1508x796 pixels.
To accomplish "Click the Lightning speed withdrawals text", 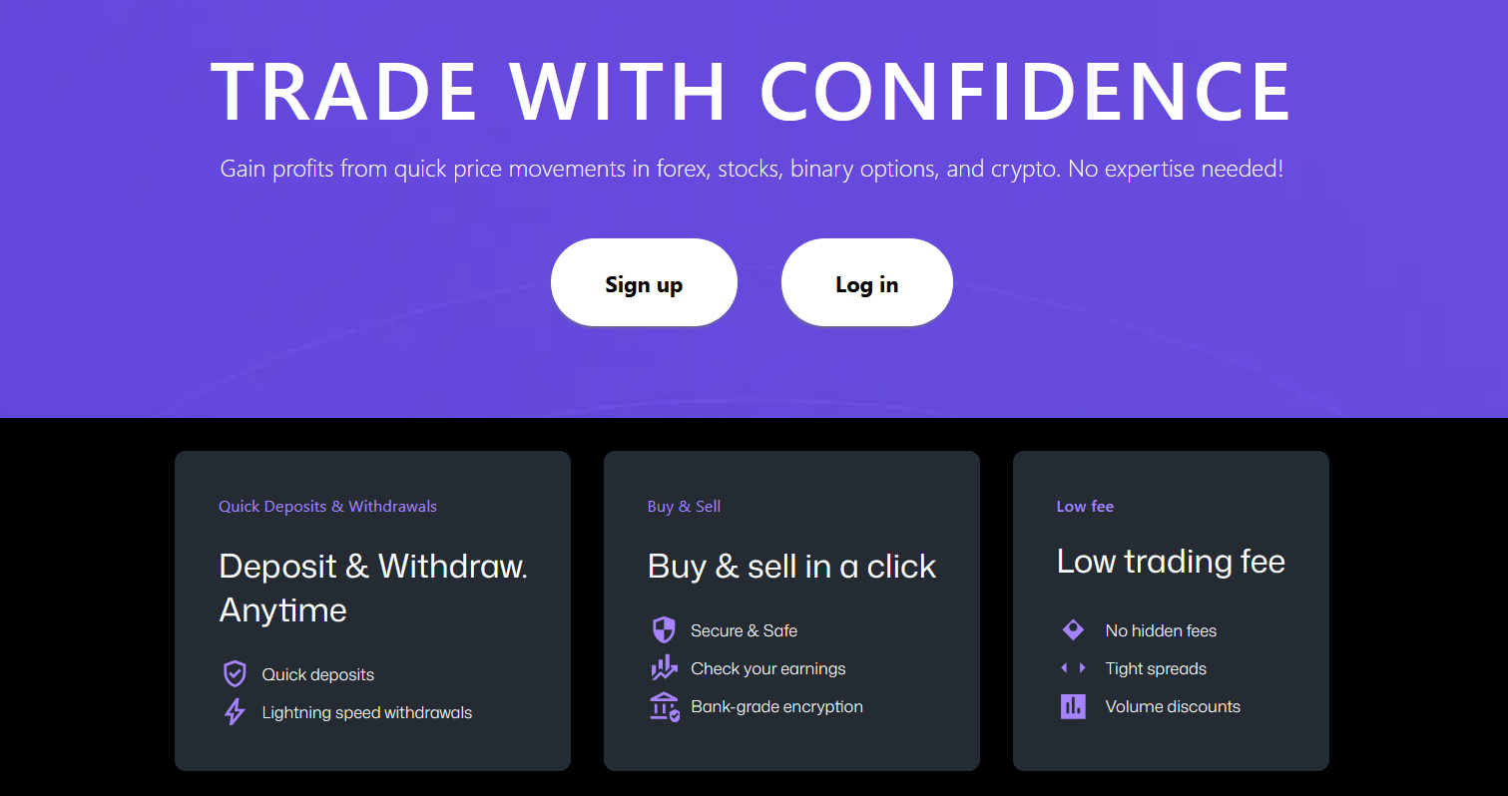I will tap(366, 712).
